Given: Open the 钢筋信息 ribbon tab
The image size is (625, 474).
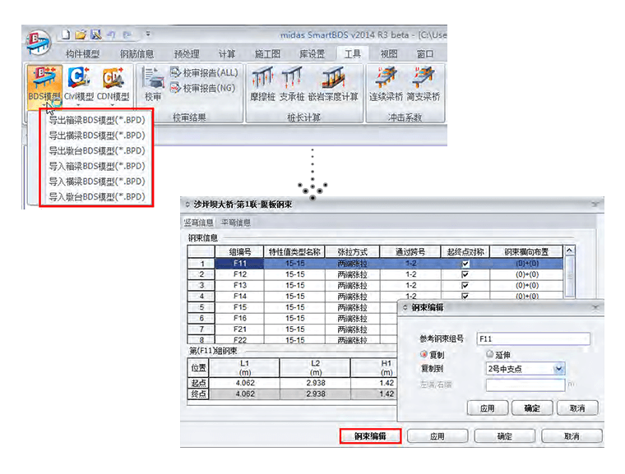Looking at the screenshot, I should (137, 53).
